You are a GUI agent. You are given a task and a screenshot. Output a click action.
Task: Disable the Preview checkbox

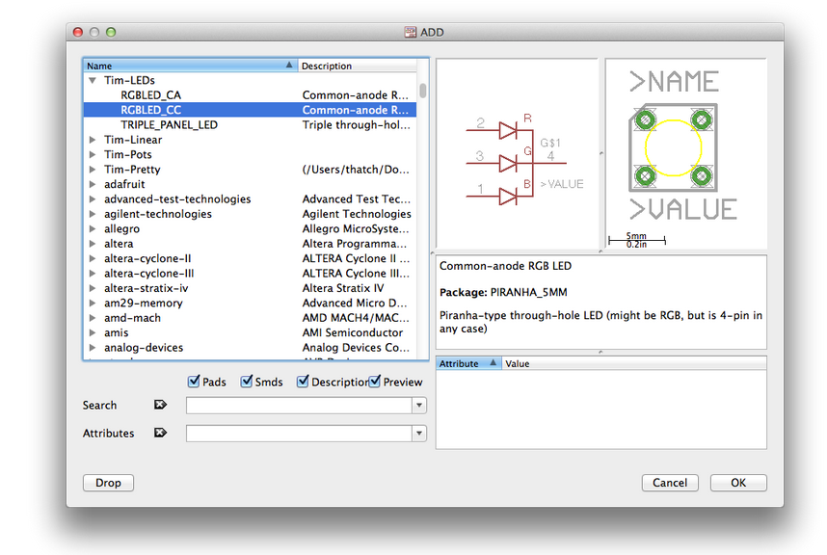click(x=375, y=382)
